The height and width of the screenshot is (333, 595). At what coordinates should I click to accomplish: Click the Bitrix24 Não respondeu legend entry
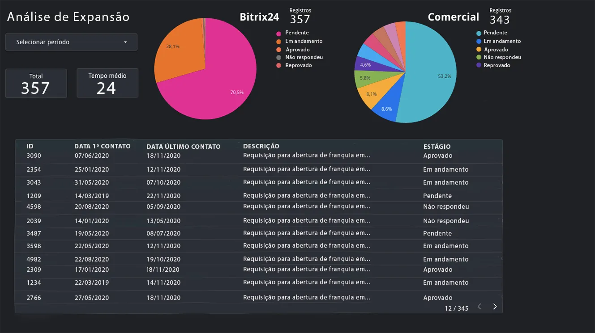point(300,57)
